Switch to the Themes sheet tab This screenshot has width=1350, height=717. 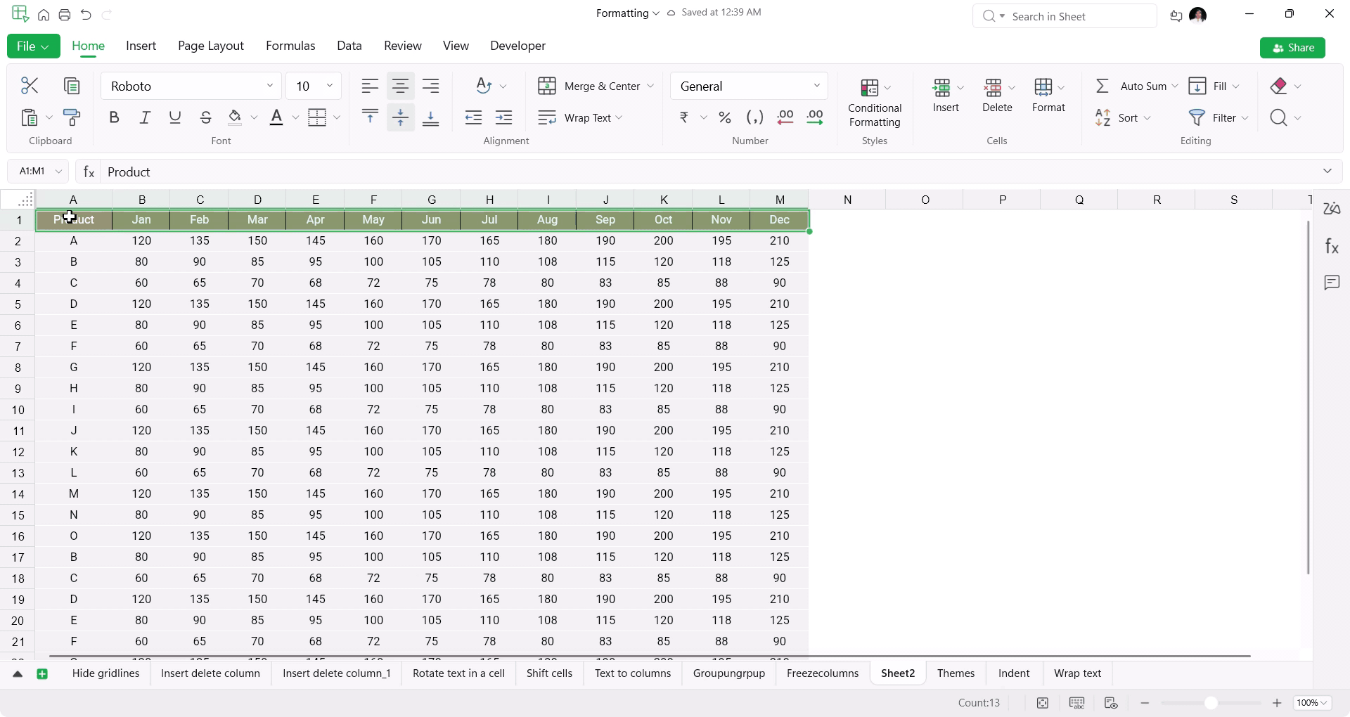[x=956, y=673]
